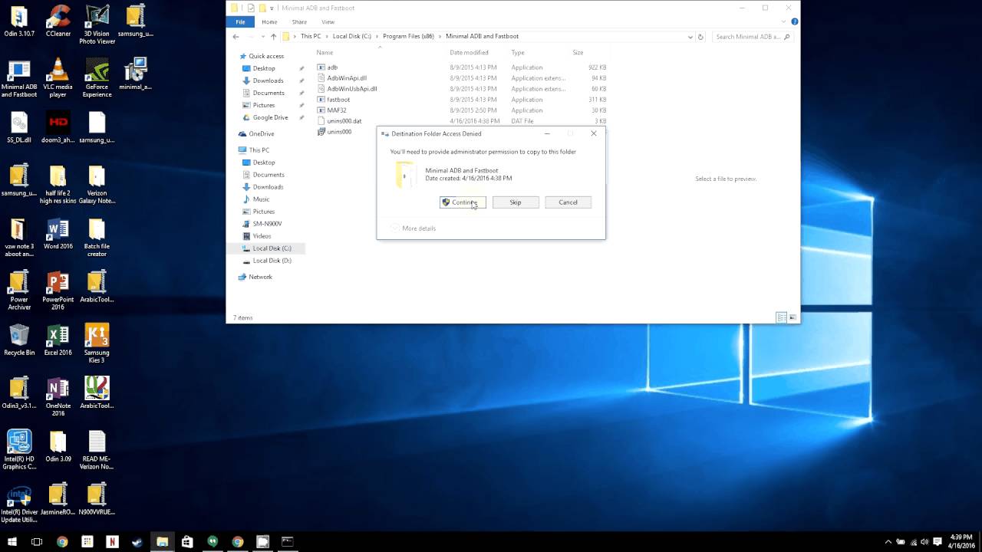Switch to the View ribbon tab
Image resolution: width=982 pixels, height=552 pixels.
pyautogui.click(x=328, y=22)
